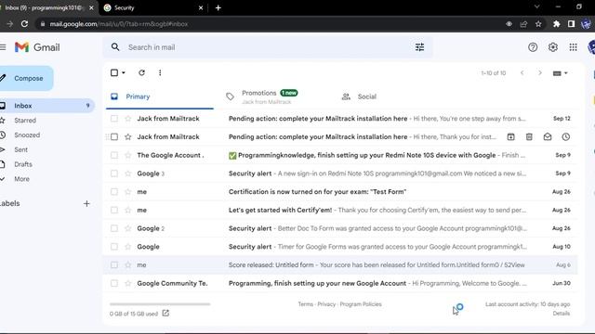
Task: Open the Gmail main menu hamburger
Action: pyautogui.click(x=3, y=47)
